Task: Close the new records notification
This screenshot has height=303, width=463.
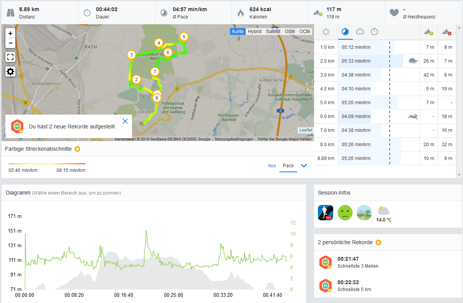Action: pos(125,121)
